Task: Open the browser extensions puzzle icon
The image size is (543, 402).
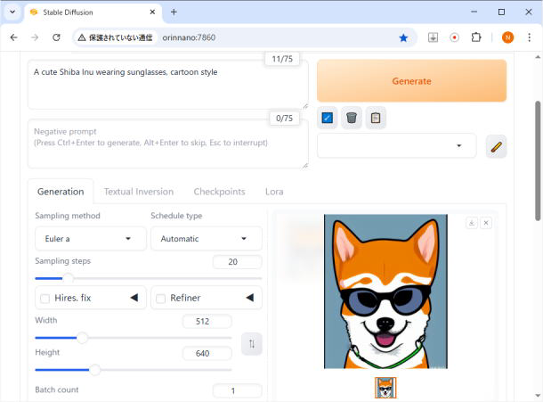Action: point(476,37)
